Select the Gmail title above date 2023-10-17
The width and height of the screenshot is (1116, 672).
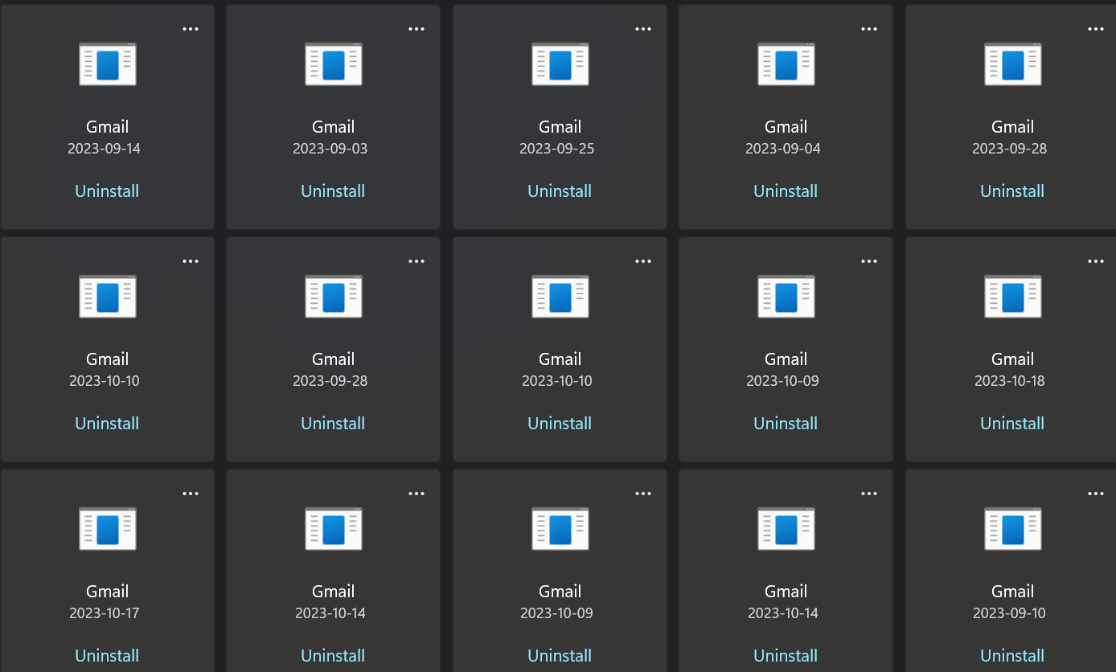coord(107,592)
